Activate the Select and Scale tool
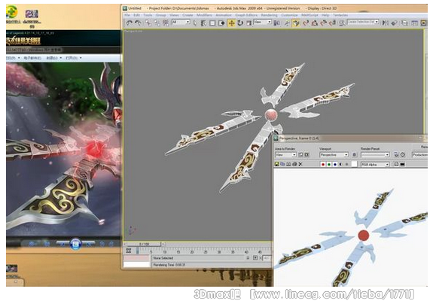 point(249,23)
